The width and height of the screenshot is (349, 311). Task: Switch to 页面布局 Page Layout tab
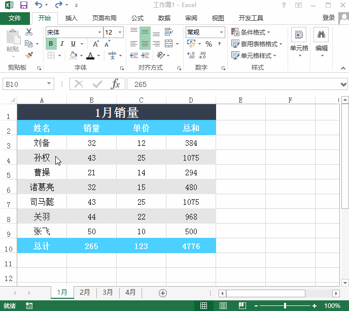pyautogui.click(x=104, y=18)
